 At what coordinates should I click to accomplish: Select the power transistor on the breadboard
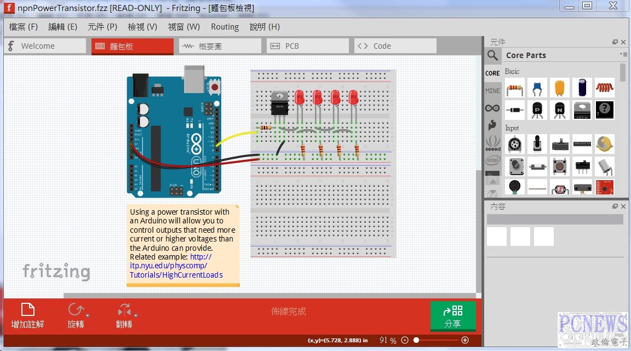(x=280, y=103)
